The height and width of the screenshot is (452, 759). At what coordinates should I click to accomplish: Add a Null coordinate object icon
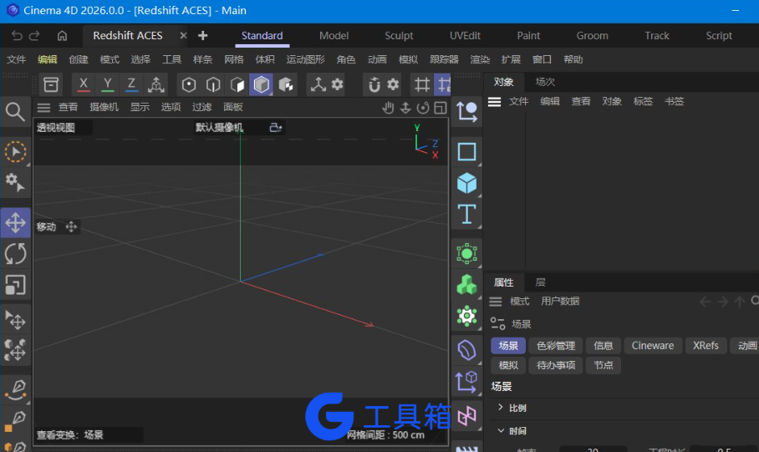(x=466, y=111)
